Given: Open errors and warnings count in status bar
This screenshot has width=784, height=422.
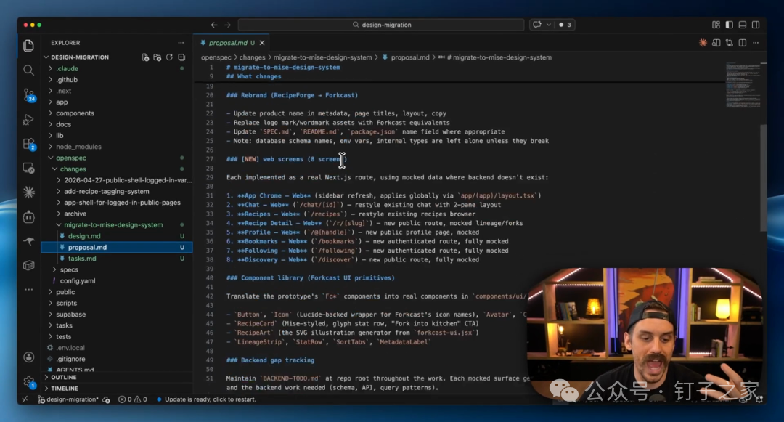Looking at the screenshot, I should [133, 399].
